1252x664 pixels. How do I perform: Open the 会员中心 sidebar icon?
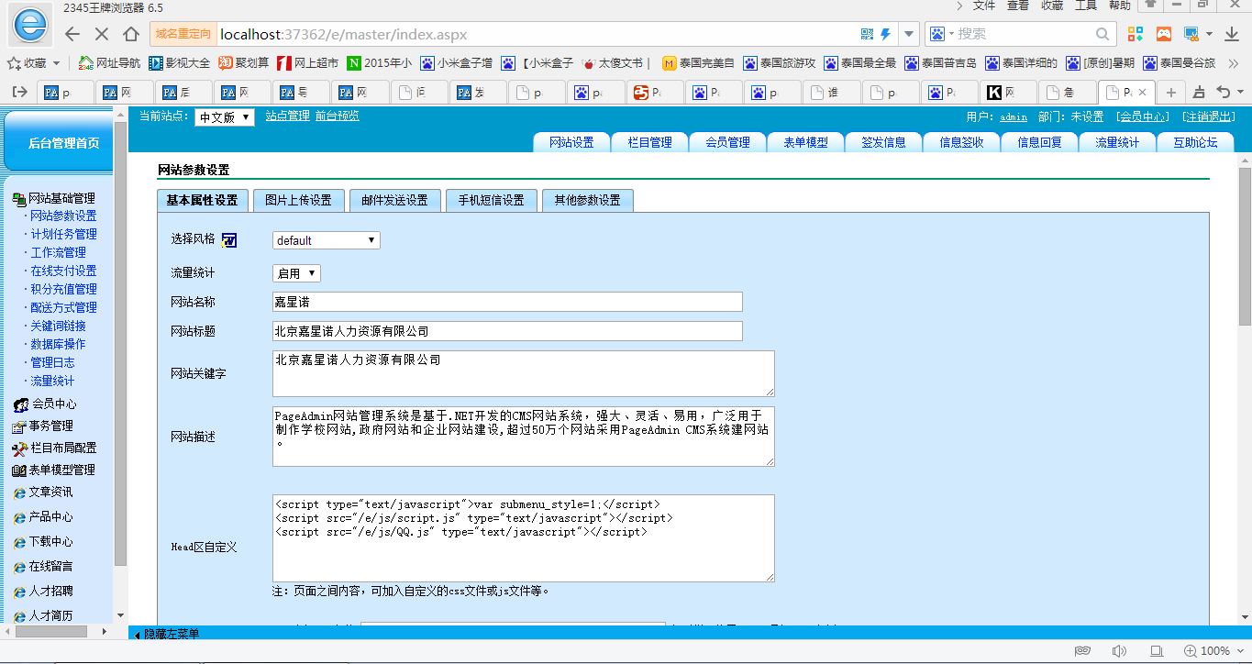[20, 404]
